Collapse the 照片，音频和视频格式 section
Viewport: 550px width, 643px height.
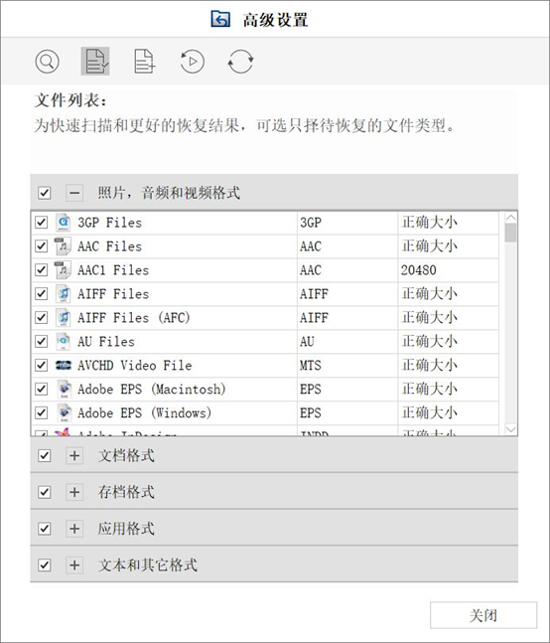(74, 193)
